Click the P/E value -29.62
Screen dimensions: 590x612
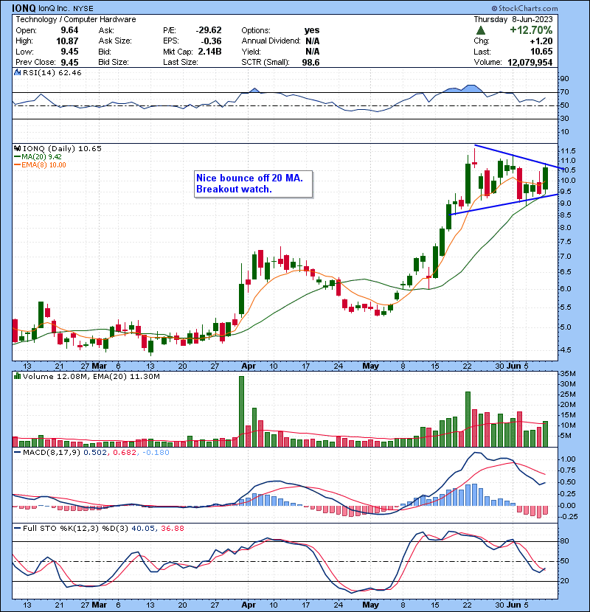click(x=209, y=30)
